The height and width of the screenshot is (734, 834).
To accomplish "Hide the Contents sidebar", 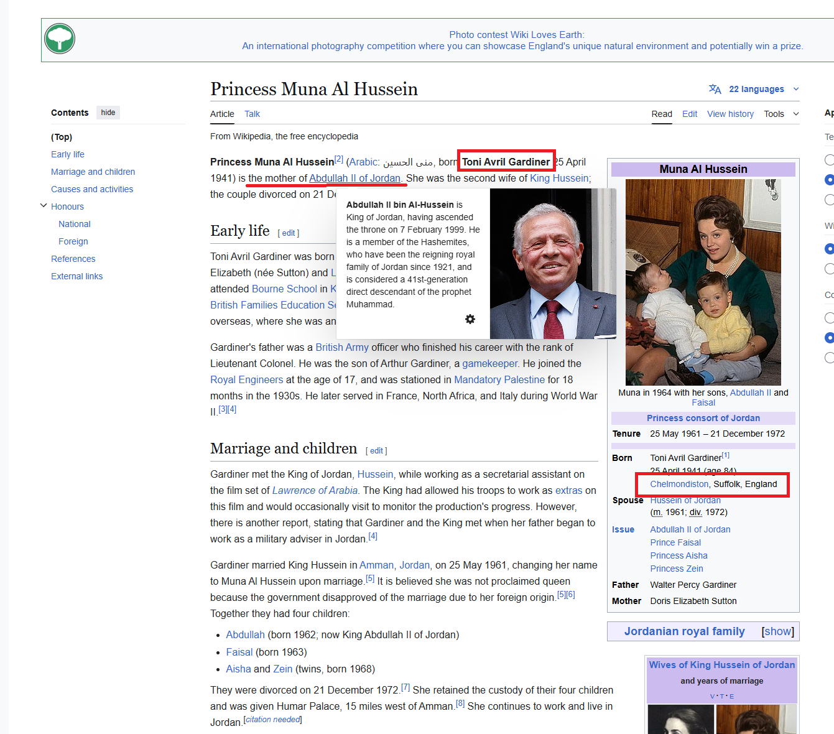I will [108, 113].
